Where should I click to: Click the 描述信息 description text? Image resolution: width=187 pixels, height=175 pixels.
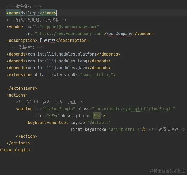point(48,41)
